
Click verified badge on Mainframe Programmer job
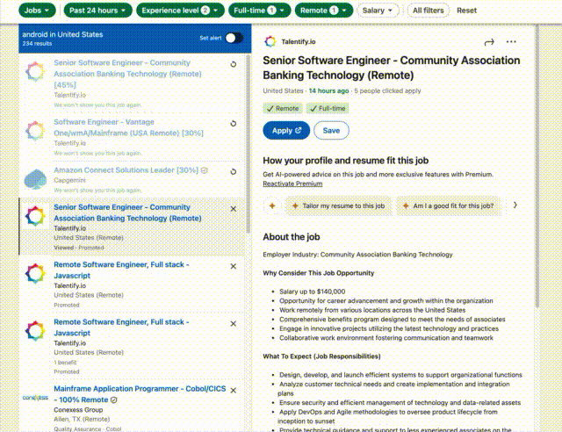(x=113, y=400)
